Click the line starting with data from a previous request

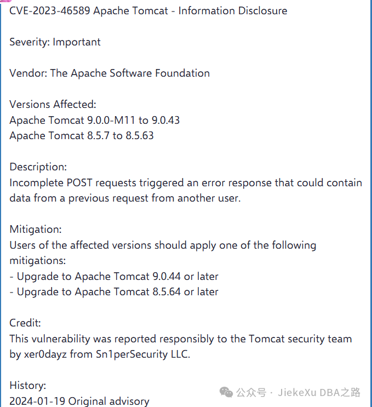click(125, 198)
